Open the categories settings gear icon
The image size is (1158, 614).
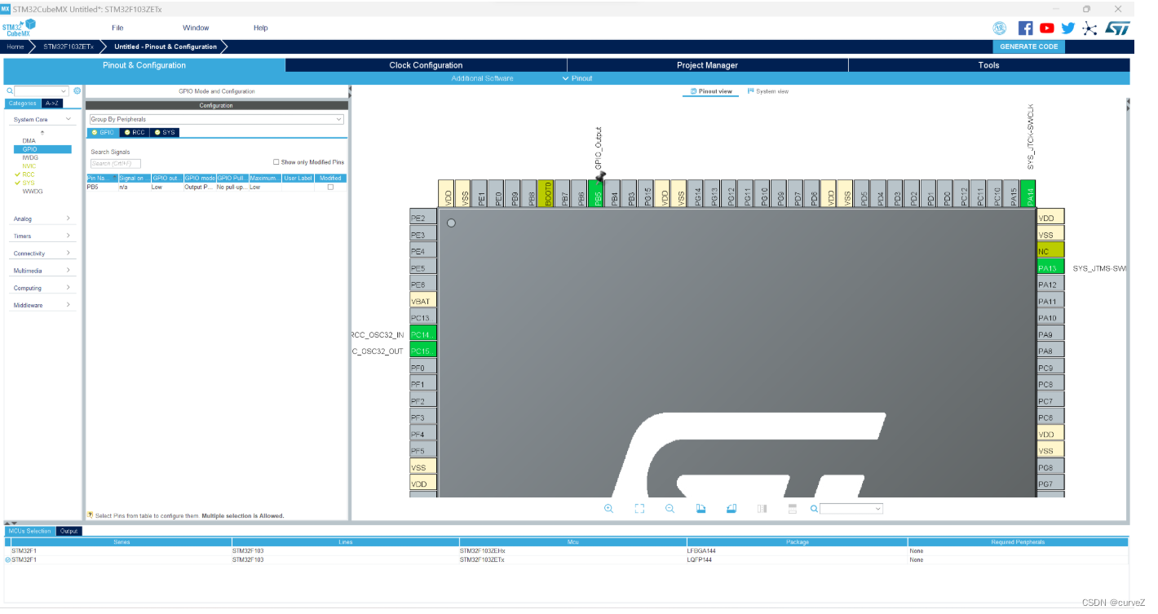(x=77, y=91)
